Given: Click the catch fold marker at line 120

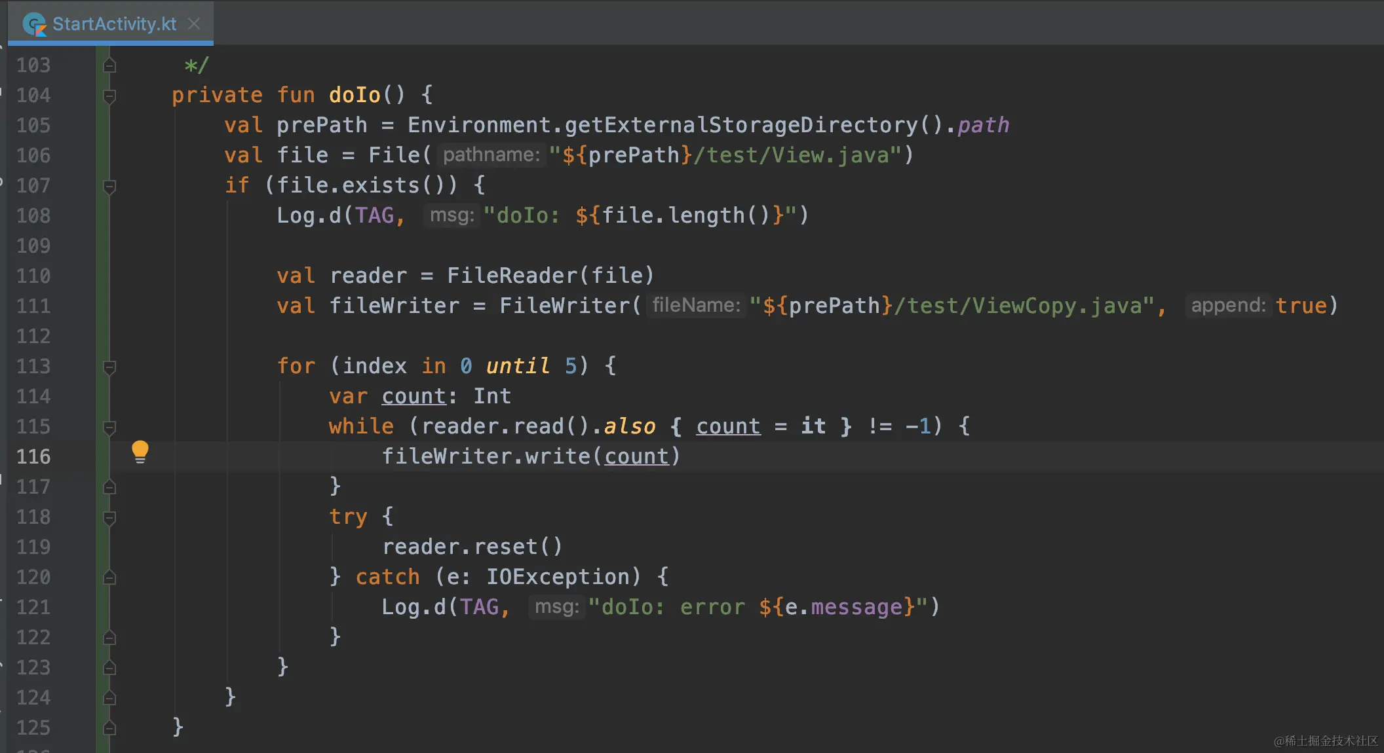Looking at the screenshot, I should click(109, 578).
